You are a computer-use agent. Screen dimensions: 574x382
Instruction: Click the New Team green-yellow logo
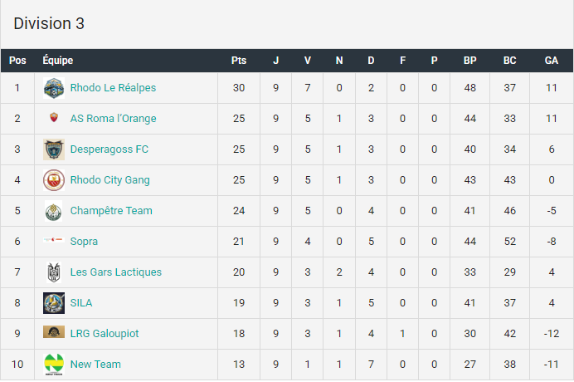(54, 365)
